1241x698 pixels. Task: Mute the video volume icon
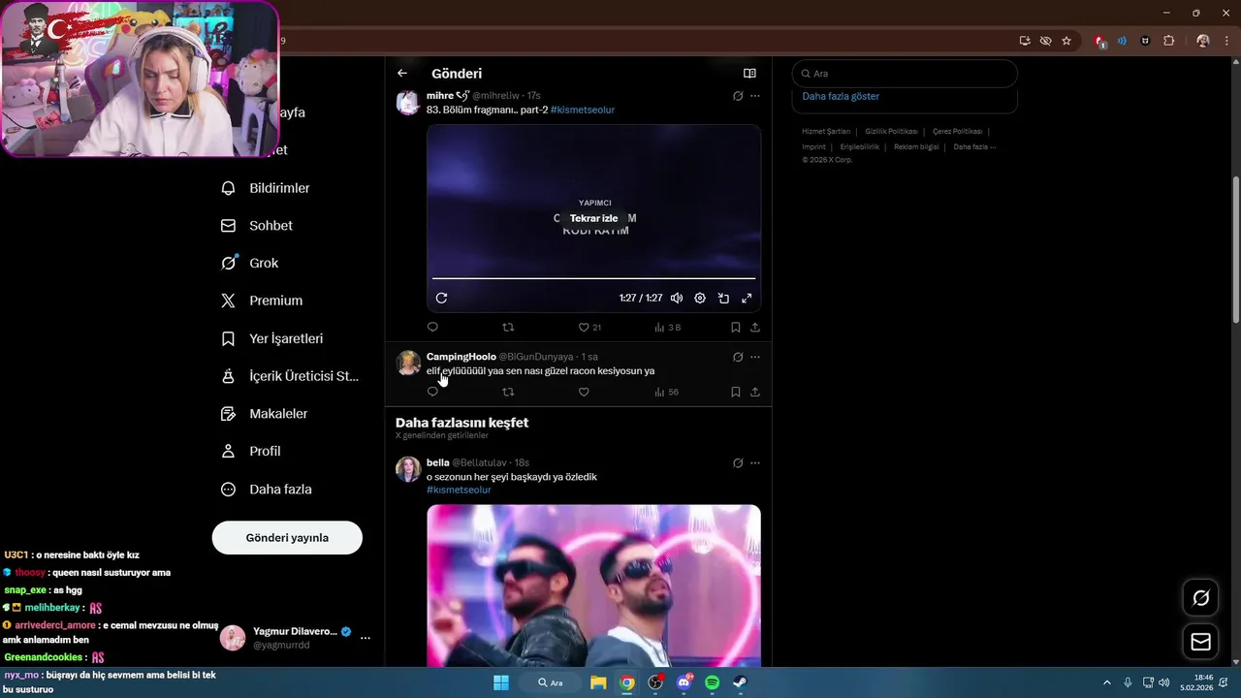click(677, 298)
